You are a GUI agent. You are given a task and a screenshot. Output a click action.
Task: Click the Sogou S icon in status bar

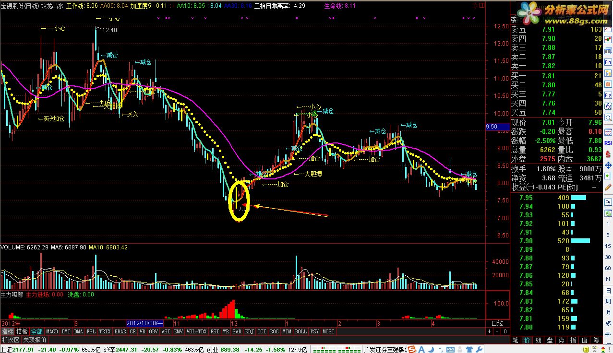(412, 349)
